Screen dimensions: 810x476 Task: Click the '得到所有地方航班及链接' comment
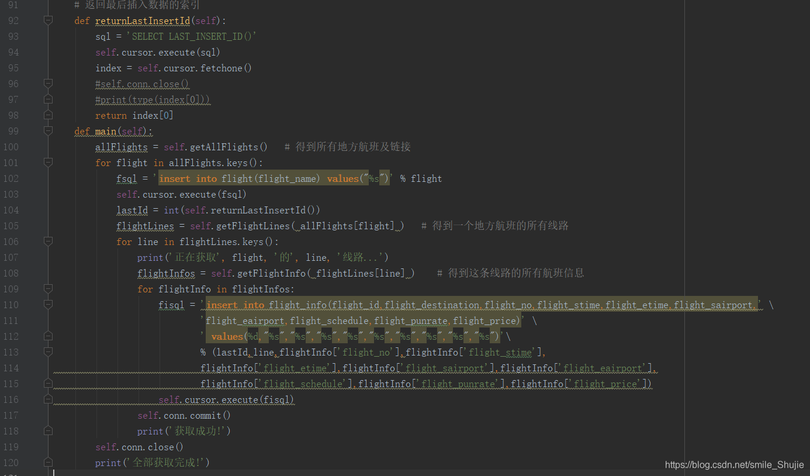click(348, 147)
